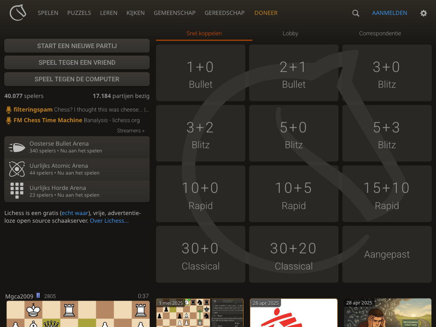
Task: Click Speel tegen de computer button
Action: click(x=77, y=79)
